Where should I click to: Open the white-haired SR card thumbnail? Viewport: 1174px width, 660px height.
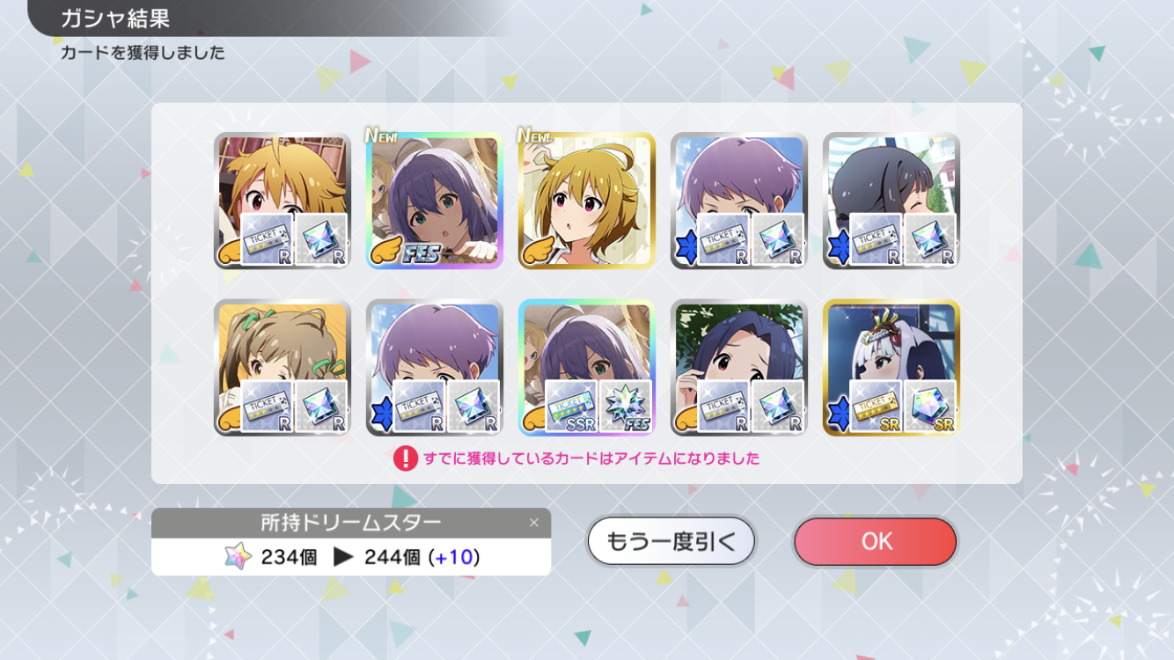892,367
